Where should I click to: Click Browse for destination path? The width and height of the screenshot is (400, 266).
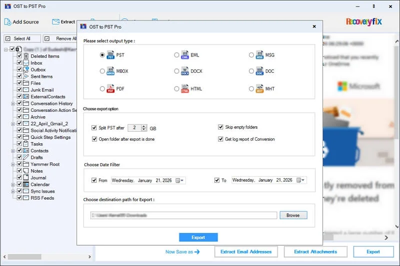click(293, 216)
